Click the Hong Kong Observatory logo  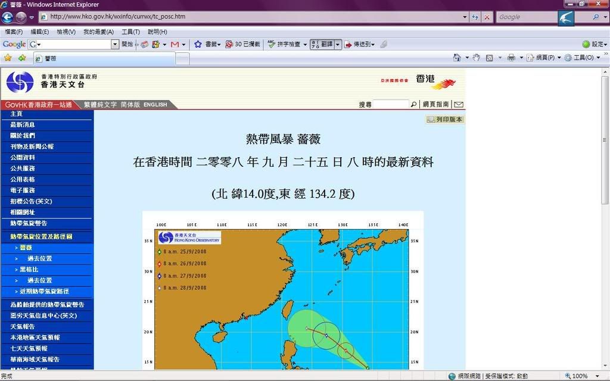point(20,82)
